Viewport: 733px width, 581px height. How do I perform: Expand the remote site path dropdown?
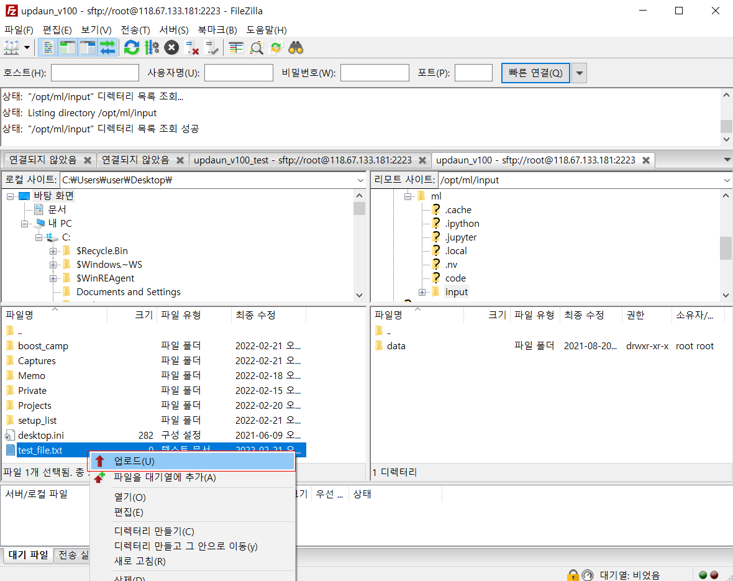pos(726,180)
